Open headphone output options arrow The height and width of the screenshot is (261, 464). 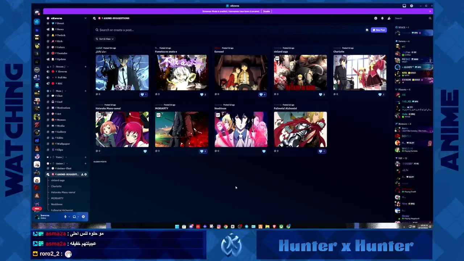tap(78, 217)
